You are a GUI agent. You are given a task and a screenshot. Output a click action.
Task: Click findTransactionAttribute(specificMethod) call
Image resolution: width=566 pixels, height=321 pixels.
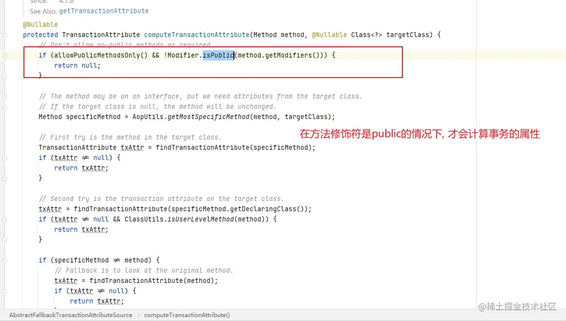click(x=235, y=147)
